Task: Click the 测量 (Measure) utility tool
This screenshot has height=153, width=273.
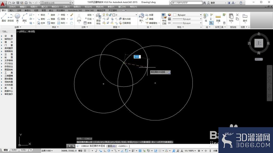Action: (x=218, y=18)
